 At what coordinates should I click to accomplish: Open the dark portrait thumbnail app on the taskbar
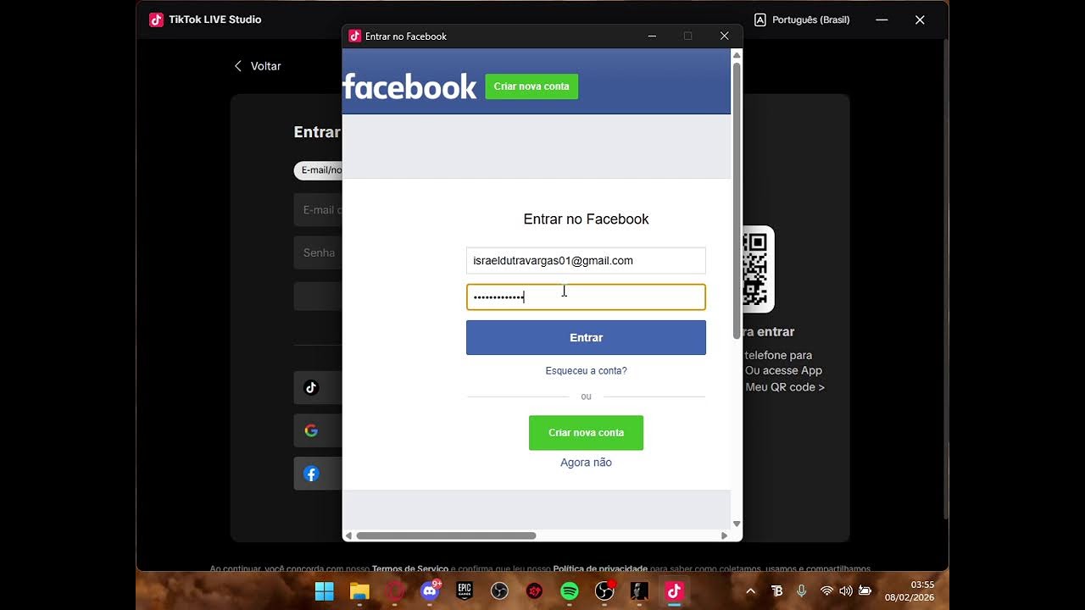click(639, 591)
